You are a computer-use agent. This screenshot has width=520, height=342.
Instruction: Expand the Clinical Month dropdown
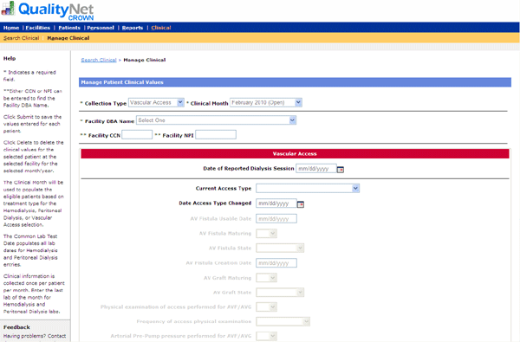pyautogui.click(x=266, y=103)
